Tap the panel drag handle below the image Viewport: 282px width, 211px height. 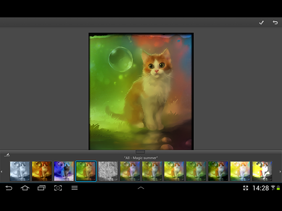[140, 152]
